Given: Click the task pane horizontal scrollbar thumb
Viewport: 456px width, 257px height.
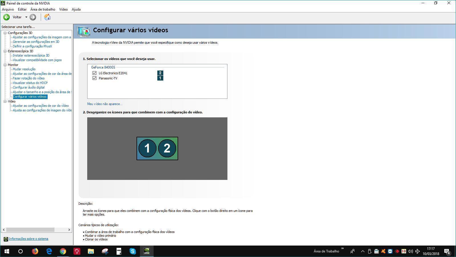Looking at the screenshot, I should tap(30, 230).
